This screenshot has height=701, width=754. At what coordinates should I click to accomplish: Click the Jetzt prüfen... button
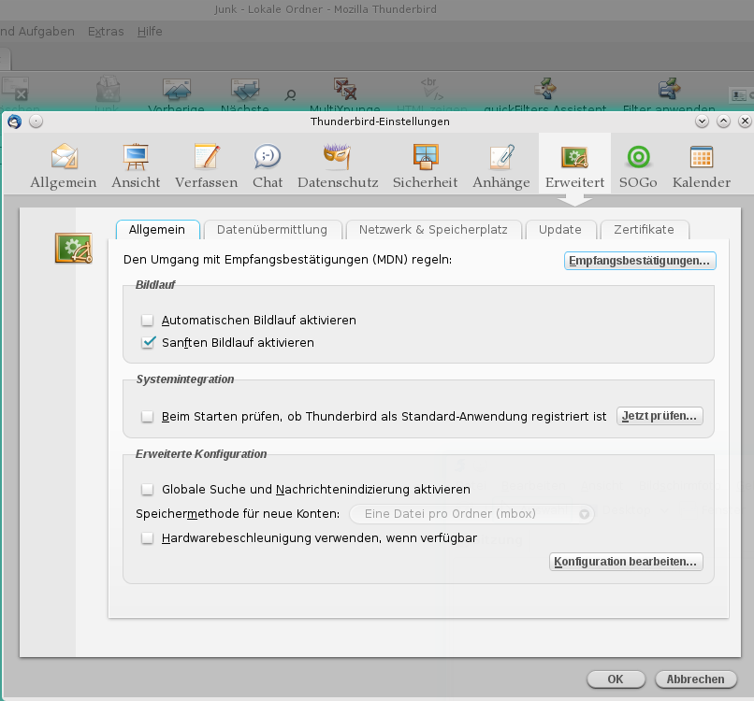point(660,416)
